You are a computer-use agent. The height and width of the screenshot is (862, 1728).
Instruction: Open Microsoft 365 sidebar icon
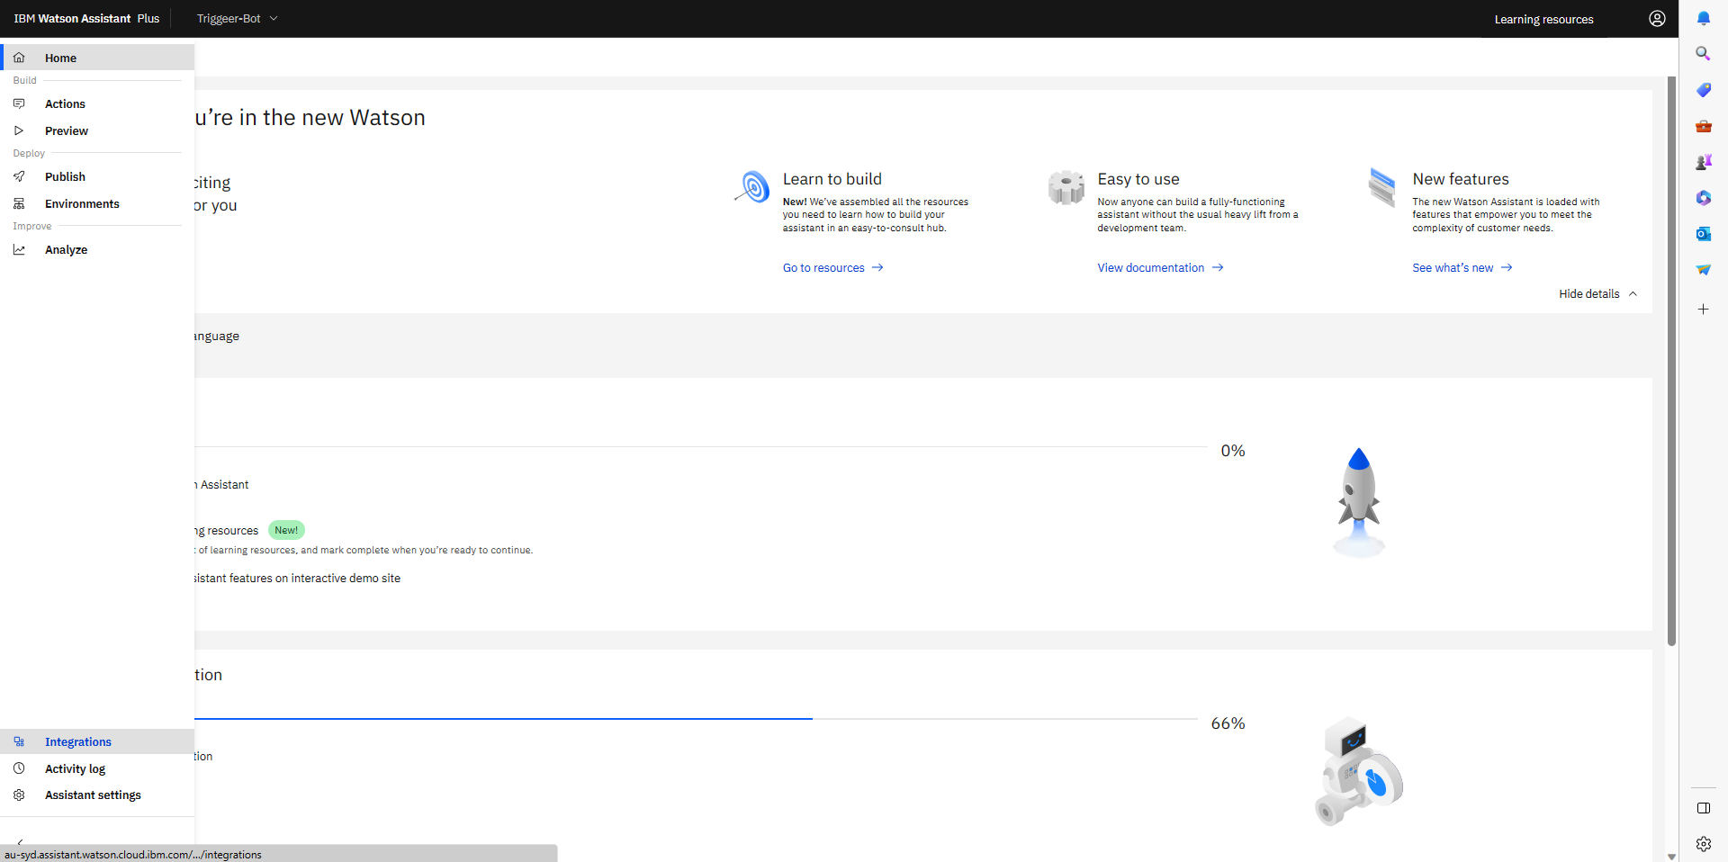coord(1703,197)
